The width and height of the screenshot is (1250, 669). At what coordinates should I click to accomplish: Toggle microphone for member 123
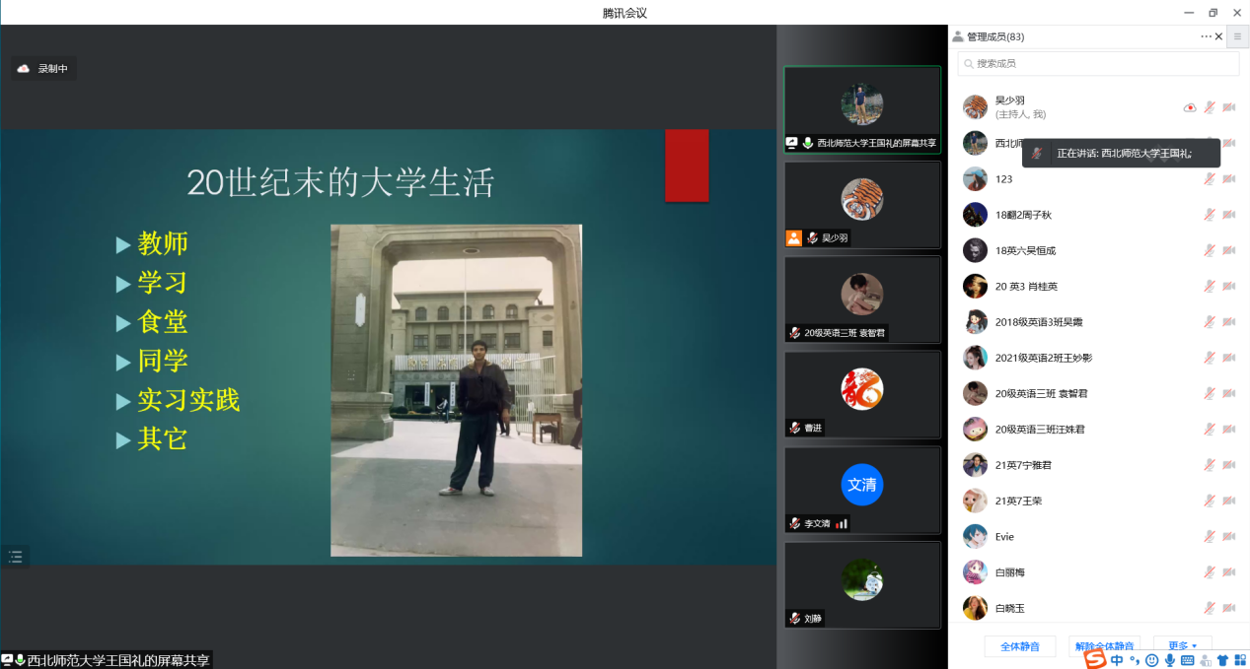(1209, 179)
